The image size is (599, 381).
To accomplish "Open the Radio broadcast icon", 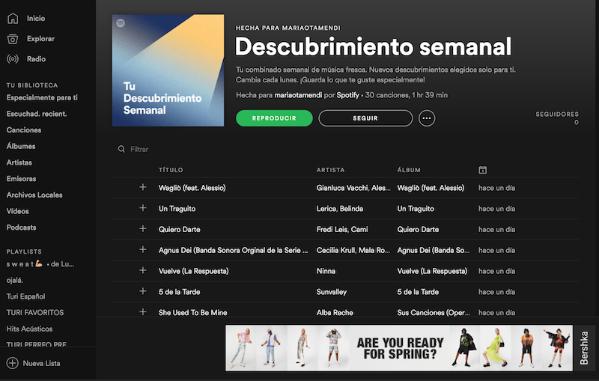I will 13,59.
